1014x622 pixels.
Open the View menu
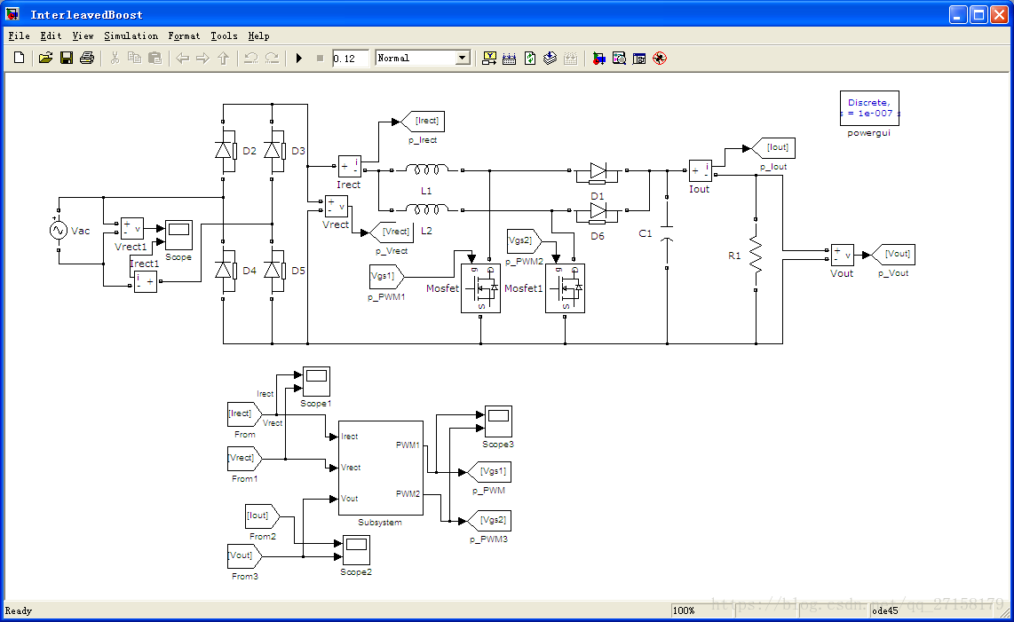pos(83,36)
